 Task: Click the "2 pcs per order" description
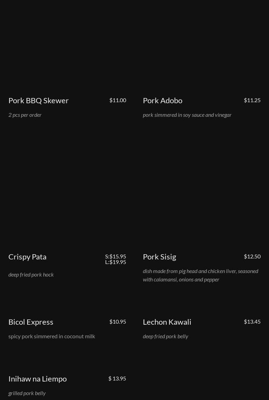click(25, 115)
